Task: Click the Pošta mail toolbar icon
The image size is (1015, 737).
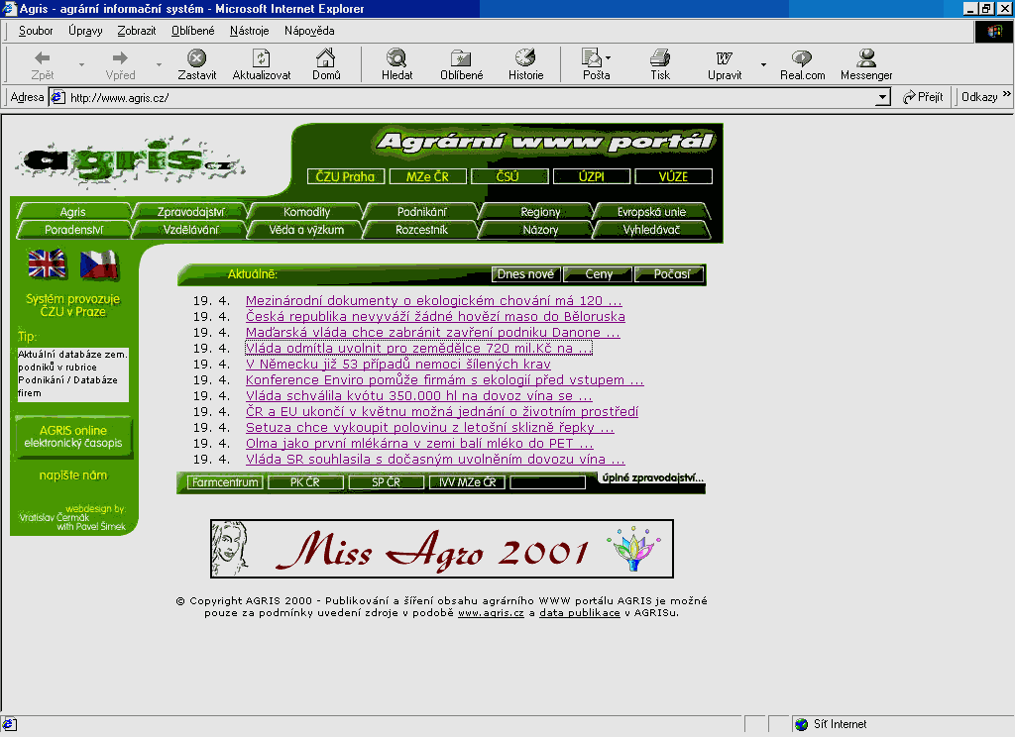Action: [x=592, y=64]
